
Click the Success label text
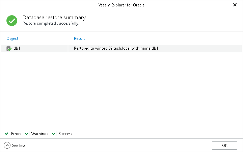pos(65,134)
